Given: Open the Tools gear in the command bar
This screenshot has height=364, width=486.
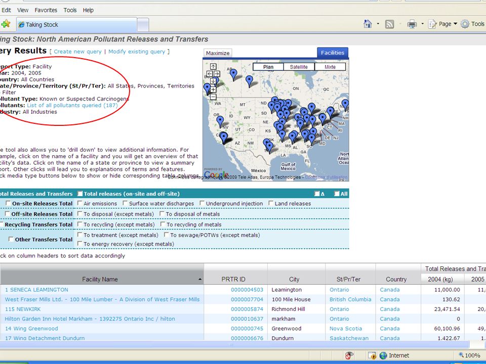Looking at the screenshot, I should pyautogui.click(x=465, y=24).
